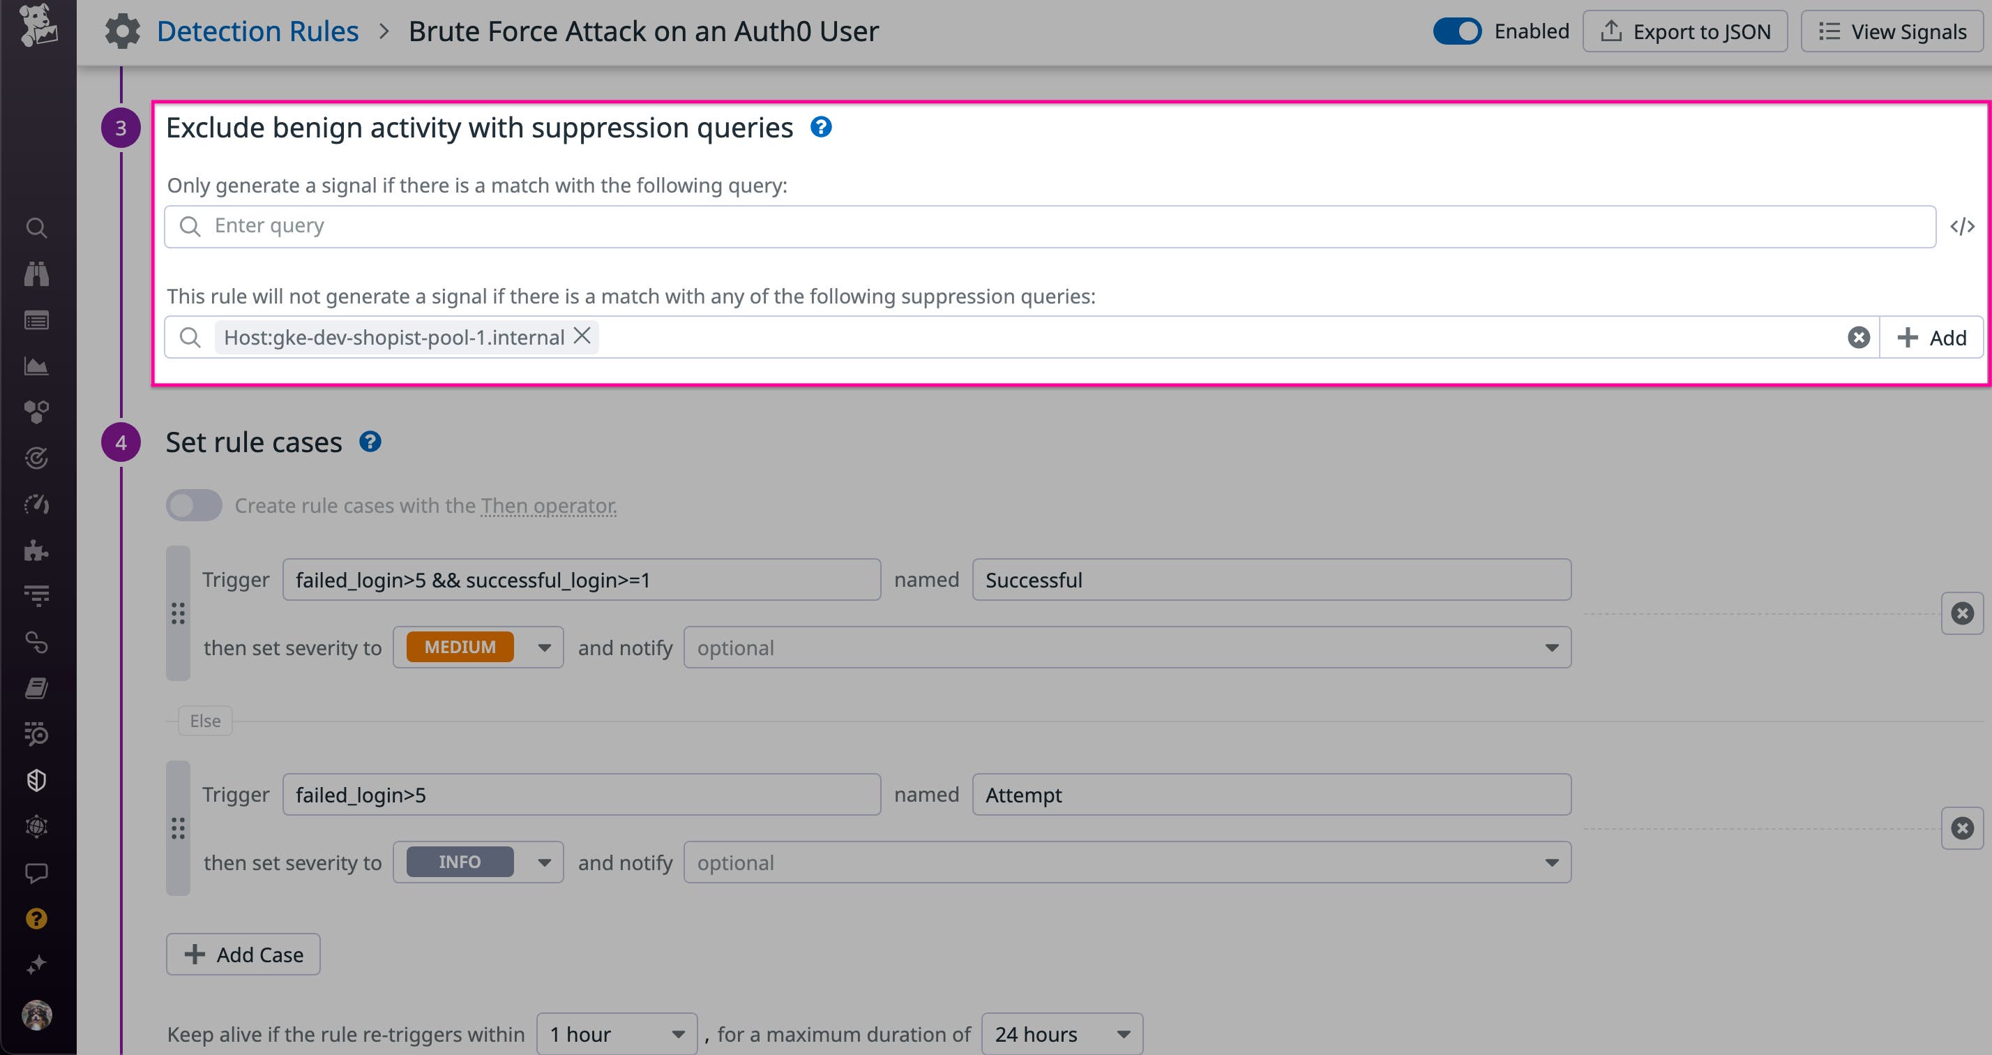The image size is (1992, 1055).
Task: Select the Security shield sidebar icon
Action: [x=36, y=779]
